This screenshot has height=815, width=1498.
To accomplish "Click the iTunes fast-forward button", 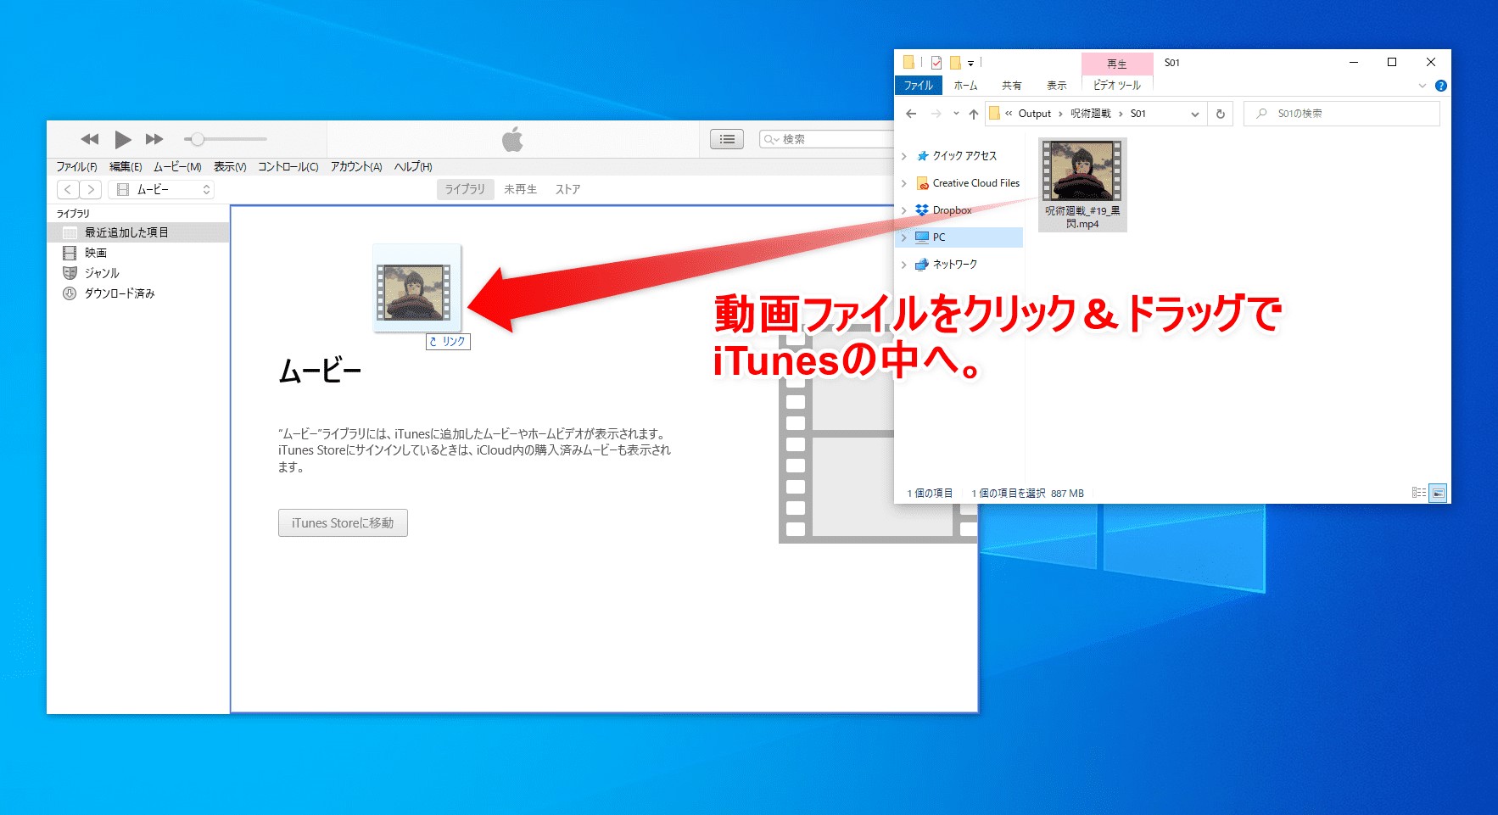I will point(154,139).
